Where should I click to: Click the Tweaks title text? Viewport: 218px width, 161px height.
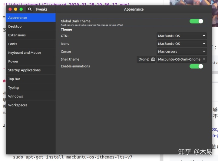tap(41, 9)
